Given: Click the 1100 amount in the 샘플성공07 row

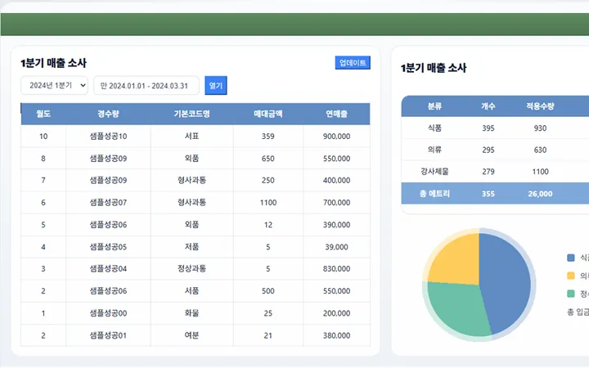Looking at the screenshot, I should click(268, 203).
